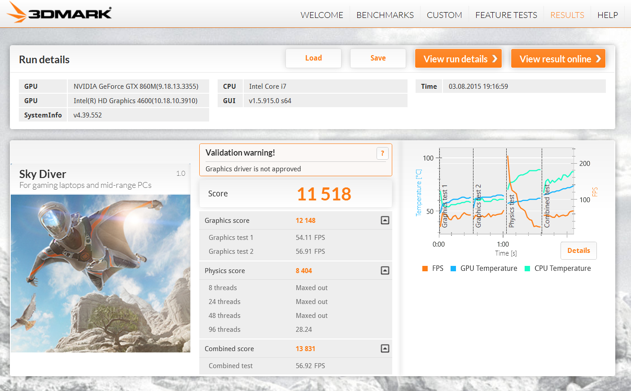This screenshot has height=391, width=631.
Task: Click the NVIDIA GeForce GTX 860M entry
Action: click(138, 86)
